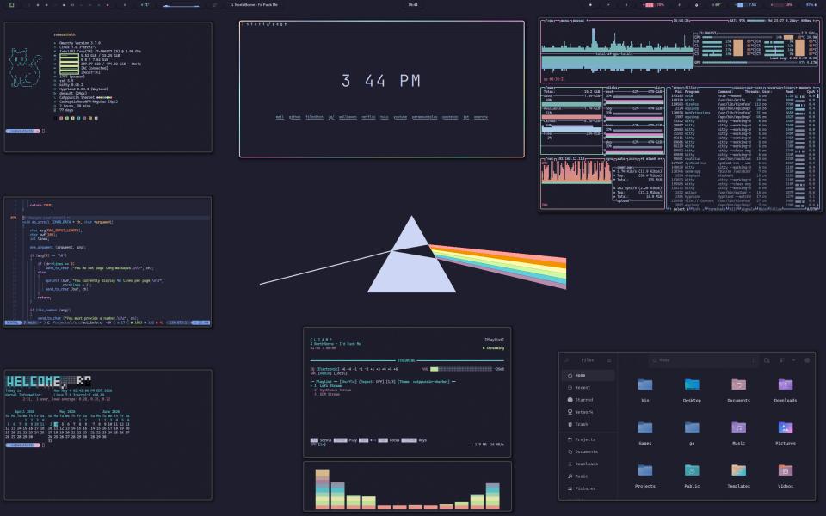Click the WELCOME banner in the calendar terminal

(x=48, y=381)
